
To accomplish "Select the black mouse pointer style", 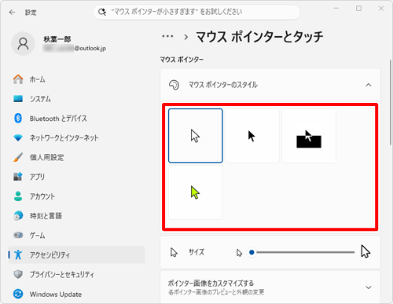I will (x=252, y=136).
